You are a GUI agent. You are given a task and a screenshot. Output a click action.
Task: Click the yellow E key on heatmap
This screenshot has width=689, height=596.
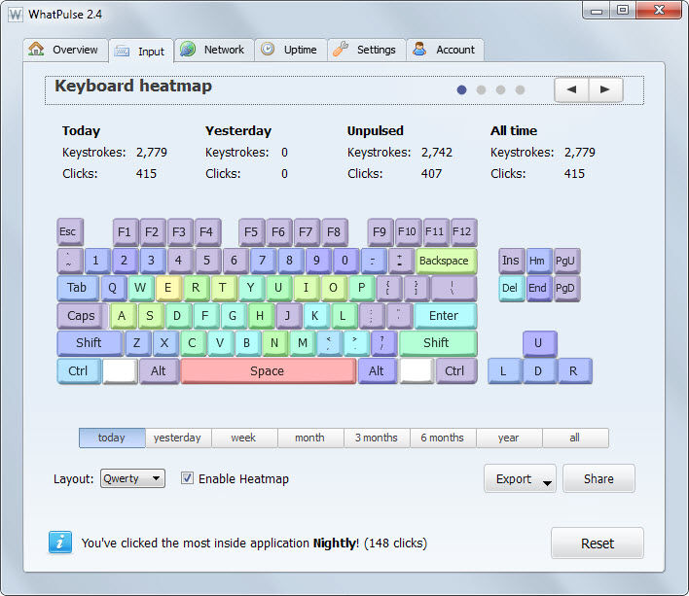click(168, 288)
